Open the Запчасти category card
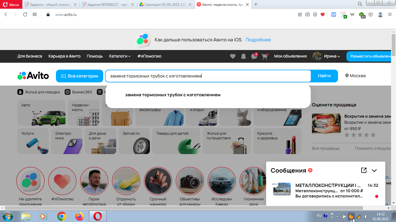This screenshot has width=396, height=222. click(x=134, y=141)
